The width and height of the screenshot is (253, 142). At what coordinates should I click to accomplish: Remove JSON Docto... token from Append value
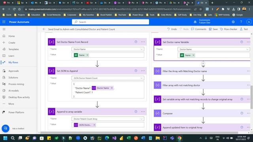pos(94,125)
